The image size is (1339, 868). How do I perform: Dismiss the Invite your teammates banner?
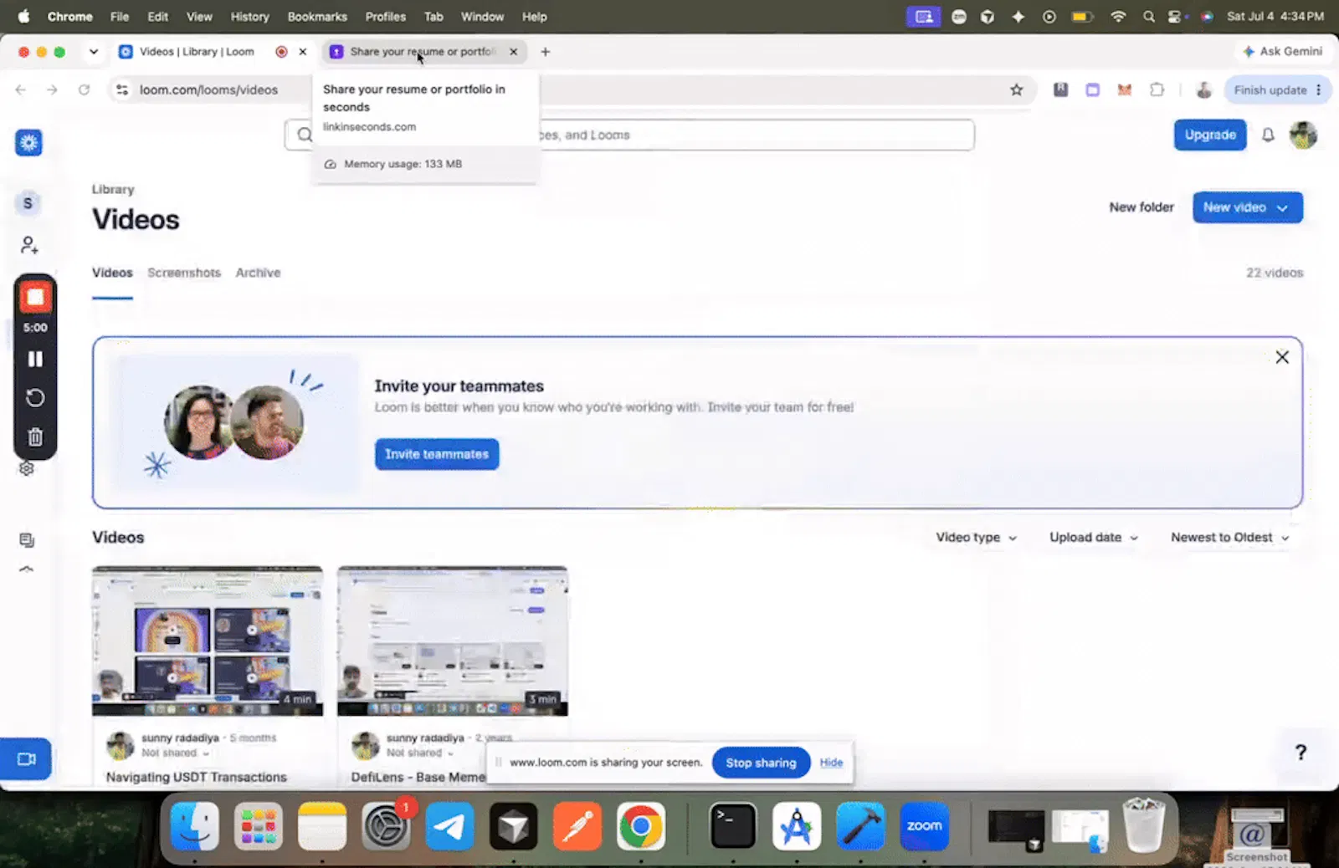pyautogui.click(x=1281, y=357)
